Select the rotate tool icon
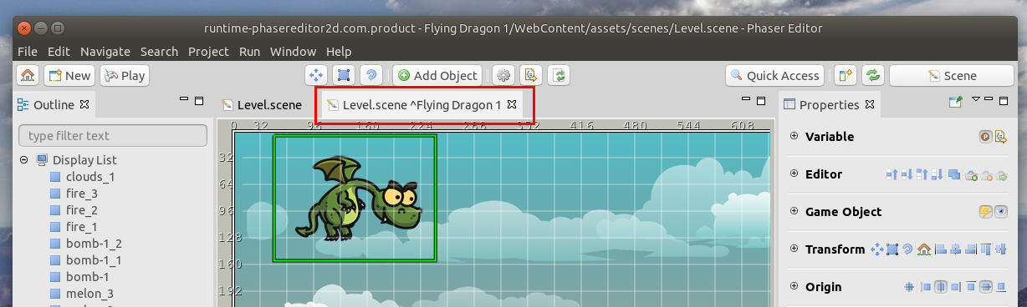1027x307 pixels. tap(370, 75)
